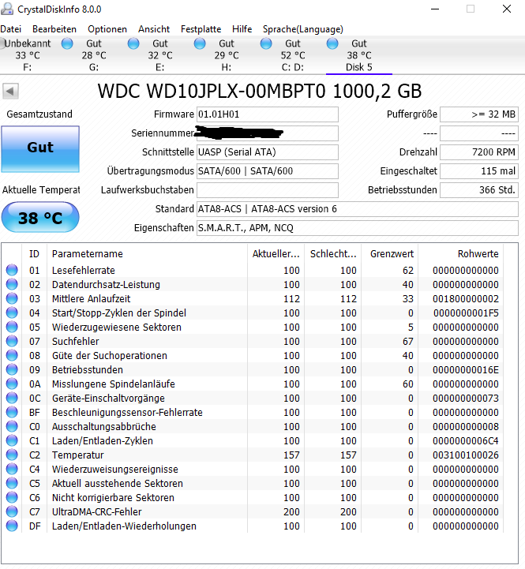Click status orb for Mittlere Anlaufzeit row
The image size is (525, 569).
coord(12,298)
